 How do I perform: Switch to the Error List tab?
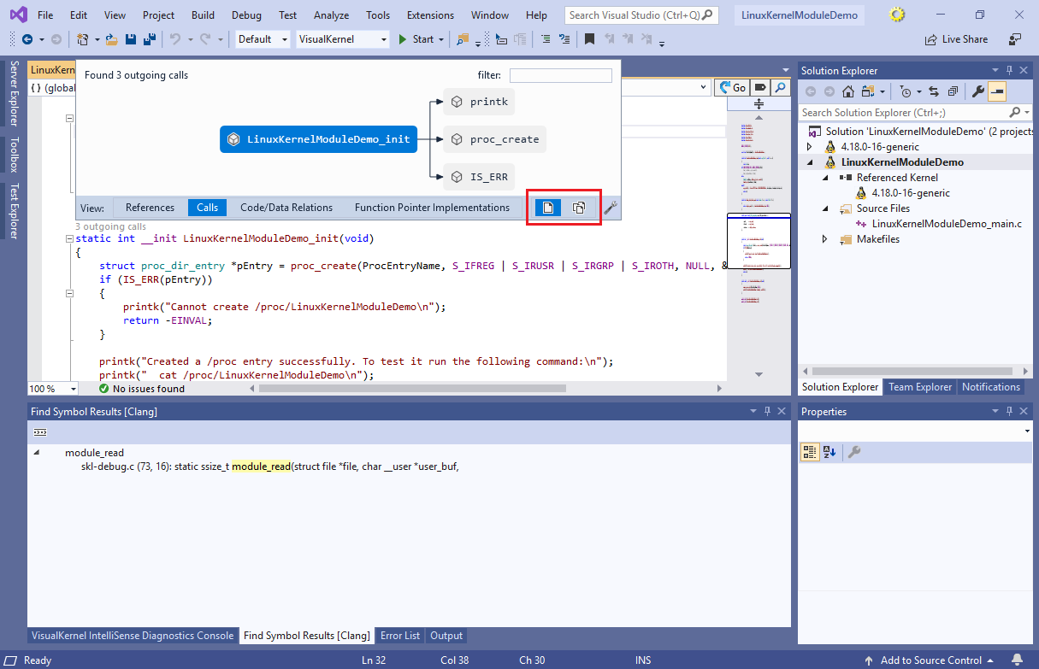pyautogui.click(x=400, y=636)
